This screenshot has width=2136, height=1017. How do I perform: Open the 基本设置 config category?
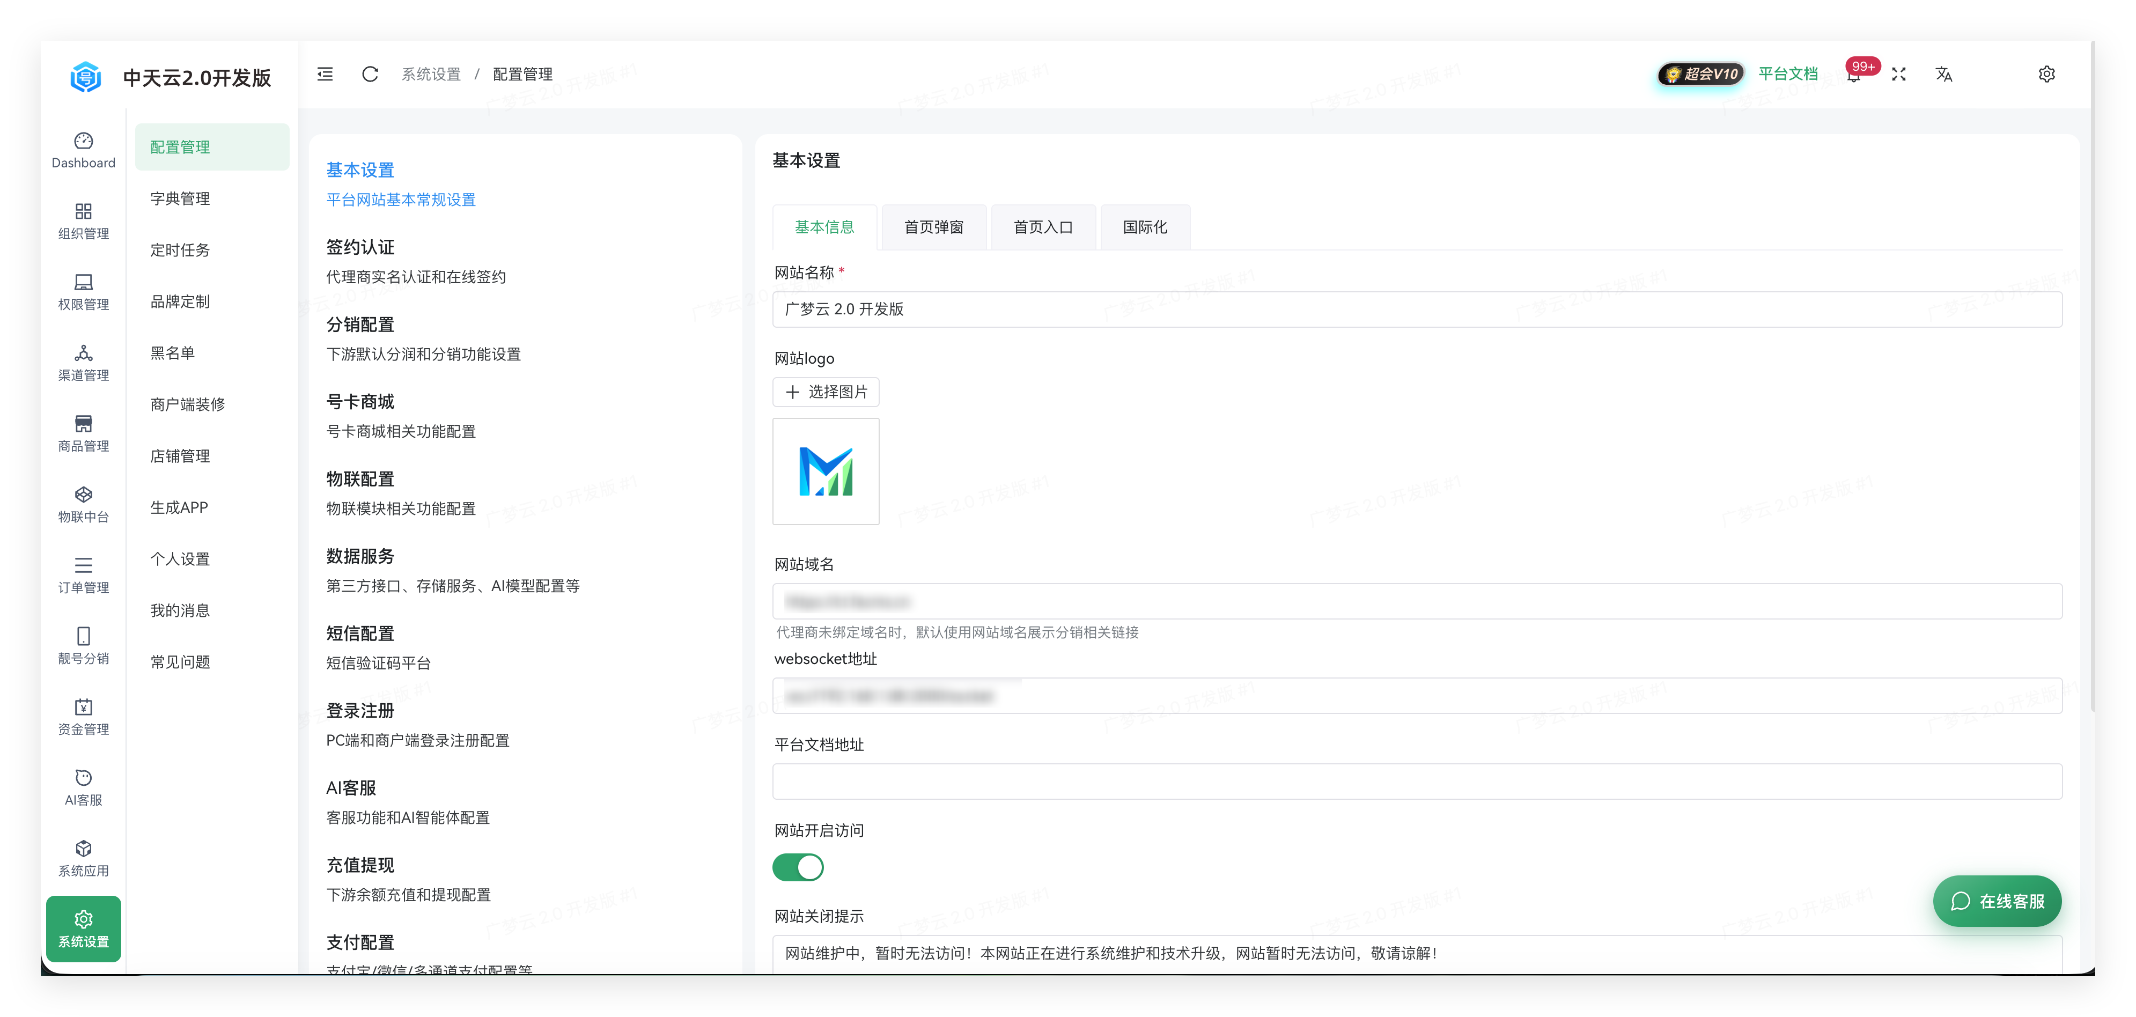(x=526, y=183)
